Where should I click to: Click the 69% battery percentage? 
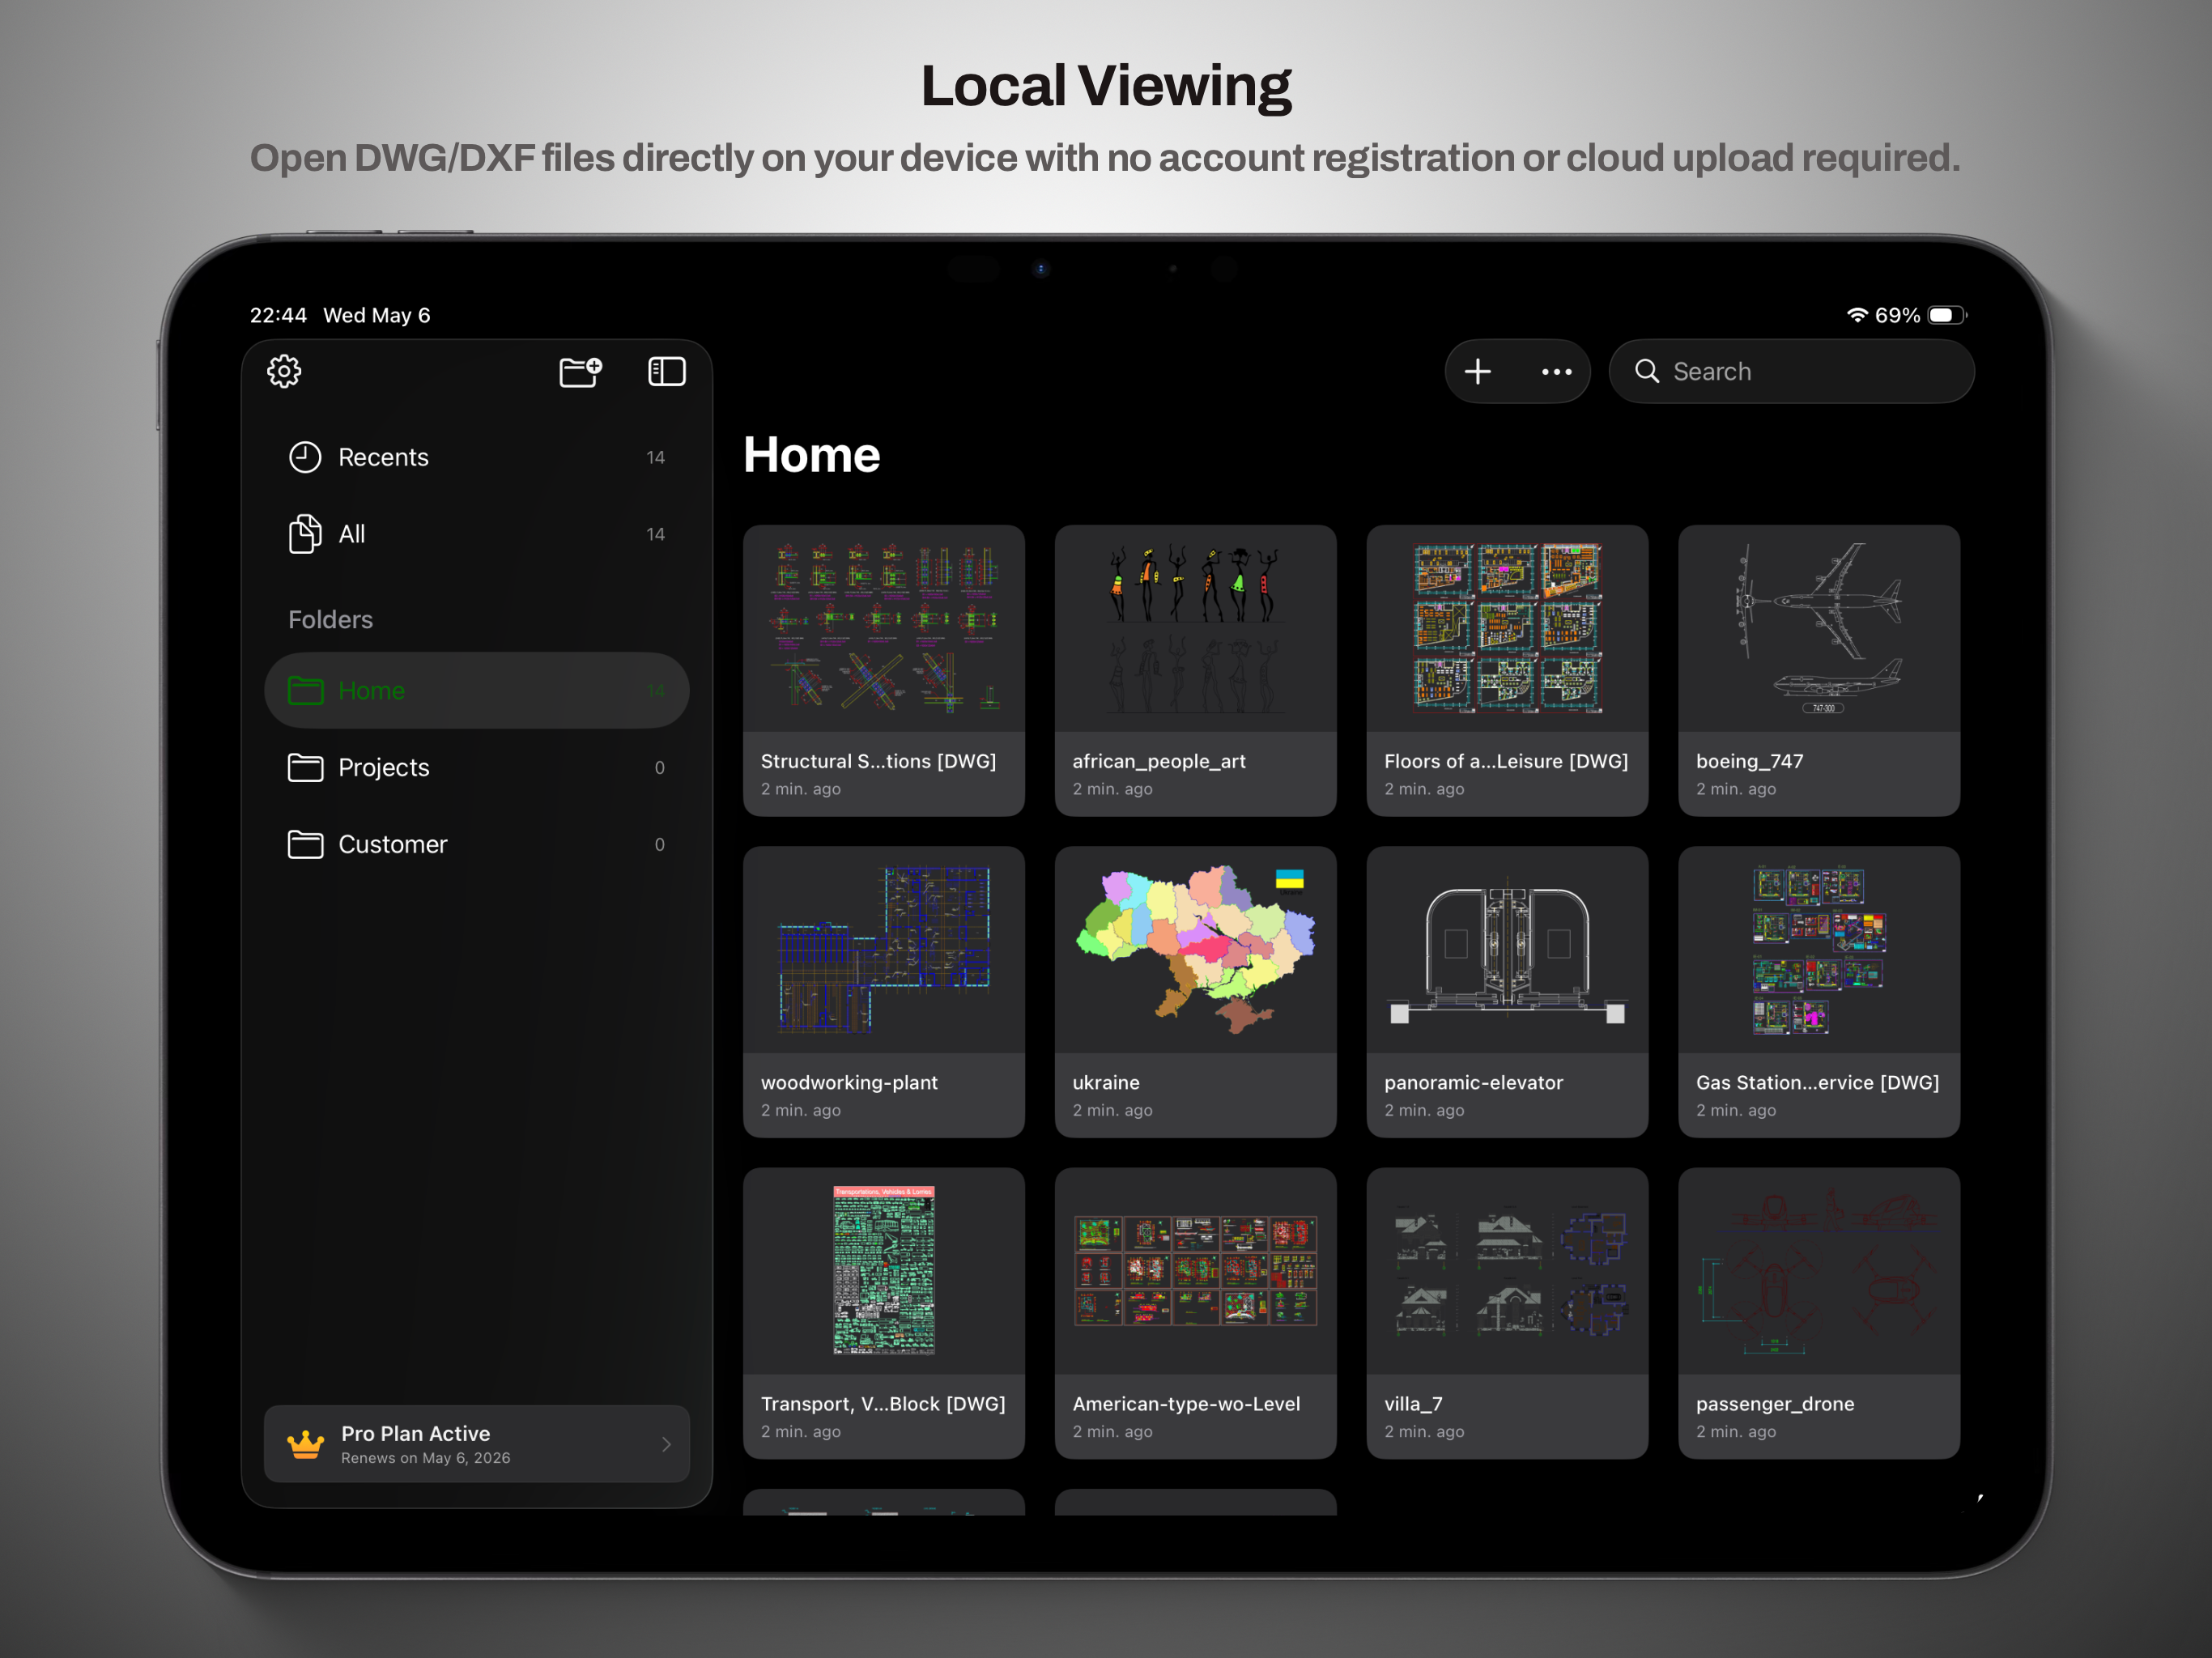coord(1897,315)
